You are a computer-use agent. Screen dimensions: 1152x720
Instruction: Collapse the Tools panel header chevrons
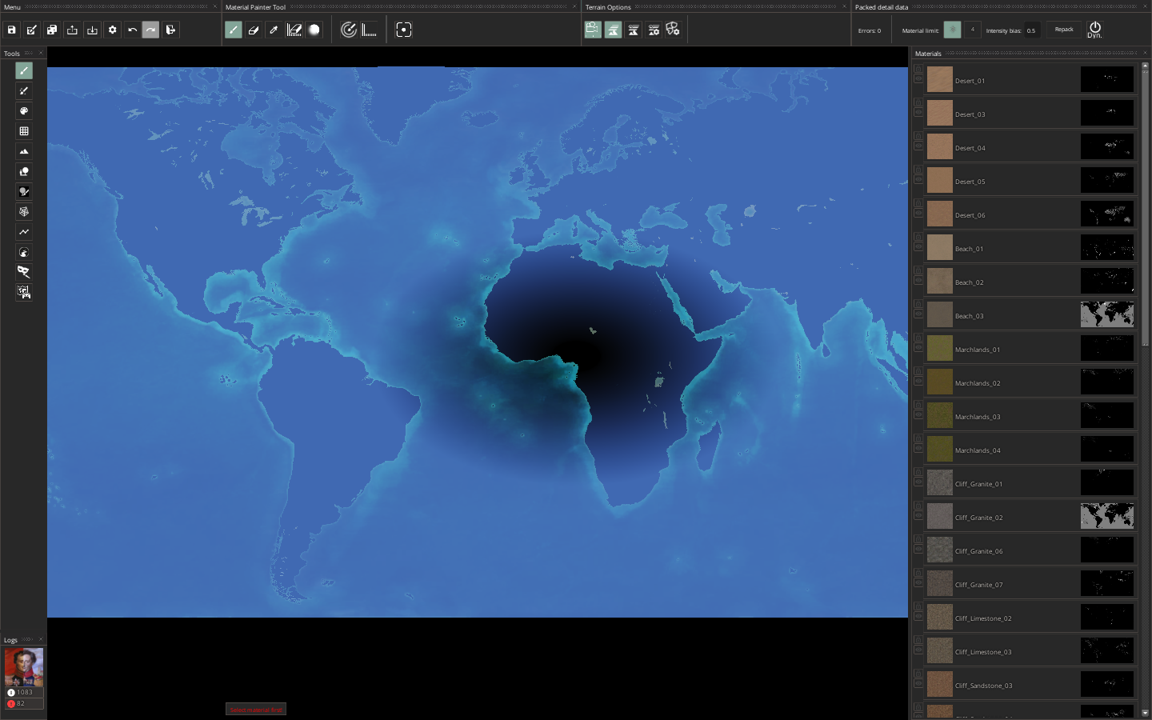pyautogui.click(x=27, y=54)
